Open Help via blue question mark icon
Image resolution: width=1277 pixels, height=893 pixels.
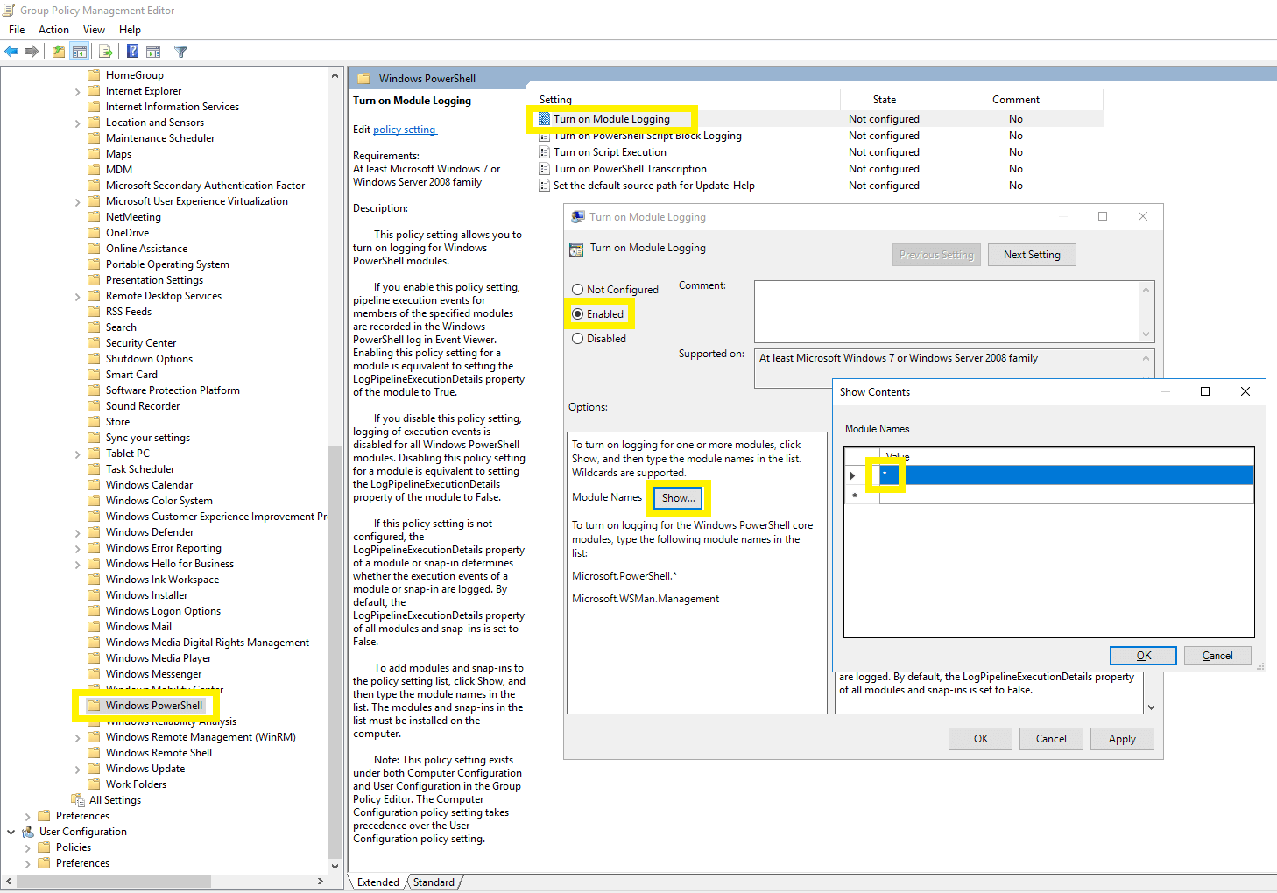pos(132,52)
